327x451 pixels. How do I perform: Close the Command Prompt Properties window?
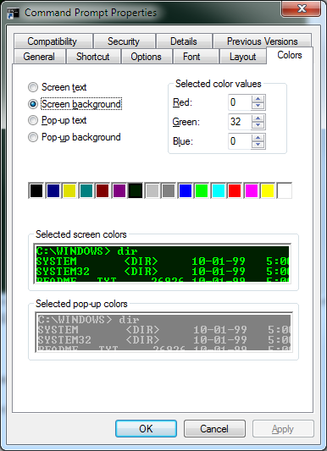tap(301, 8)
